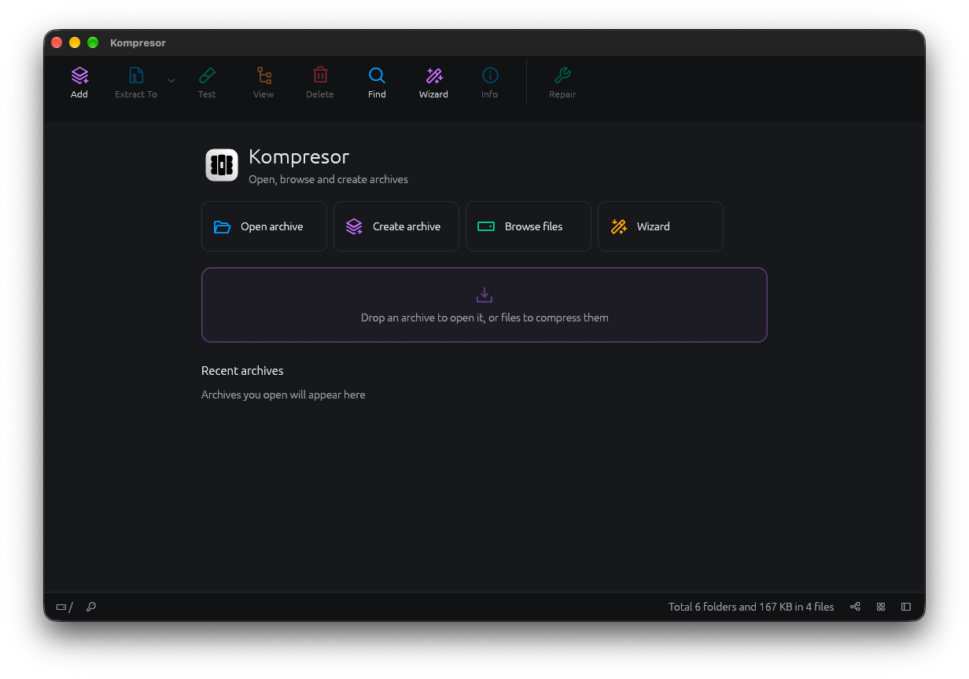
Task: Click the 'Open, browse and create archives' subtitle
Action: coord(328,179)
